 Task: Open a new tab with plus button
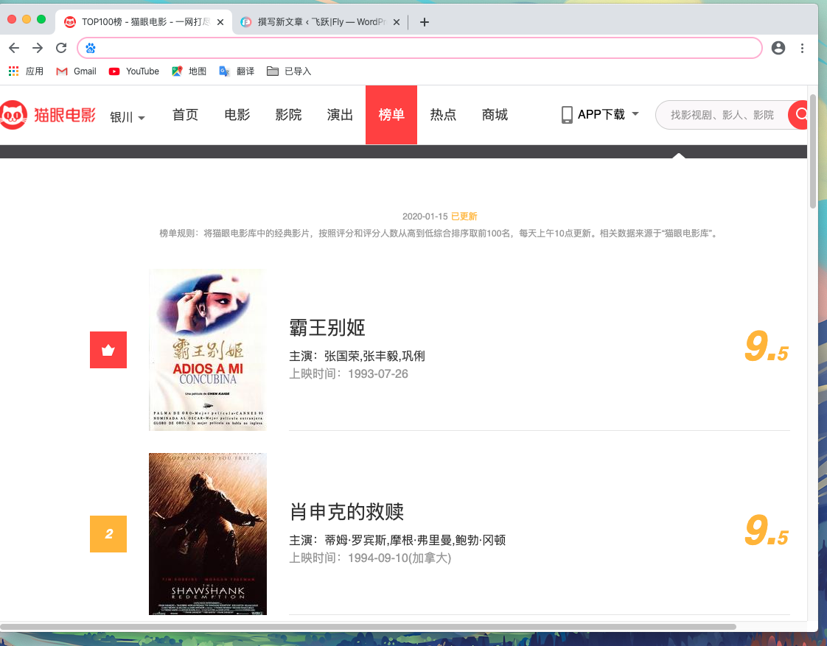coord(424,22)
